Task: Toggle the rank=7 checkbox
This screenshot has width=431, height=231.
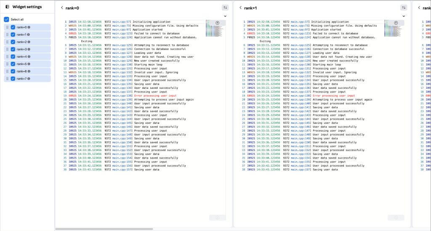Action: coord(13,79)
